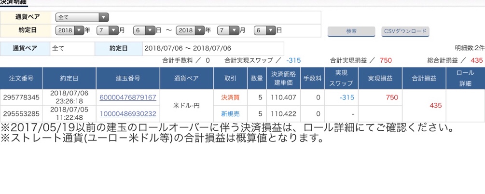485x194 pixels.
Task: Select the 決済明細 tab heading
Action: click(x=14, y=2)
